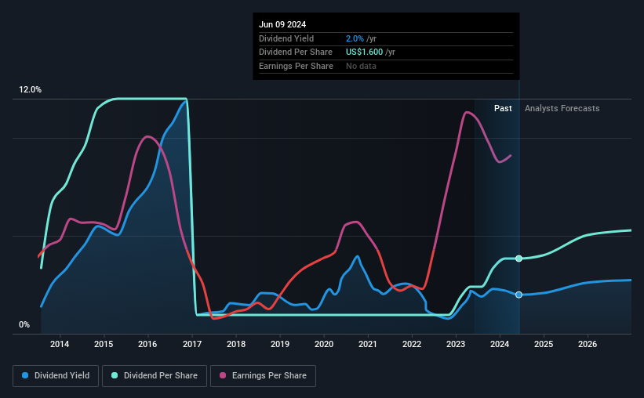Click the 12.0% y-axis label
The width and height of the screenshot is (644, 398).
click(x=31, y=90)
